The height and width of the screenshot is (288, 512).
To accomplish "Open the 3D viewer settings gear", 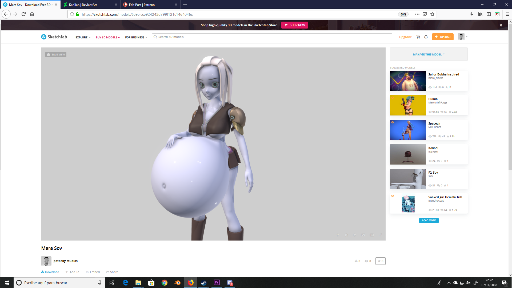I will (346, 235).
